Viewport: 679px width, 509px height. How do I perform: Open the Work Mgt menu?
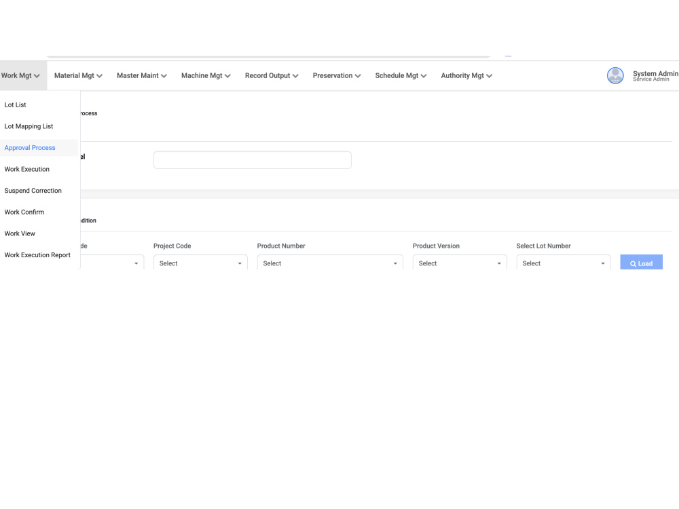point(21,76)
